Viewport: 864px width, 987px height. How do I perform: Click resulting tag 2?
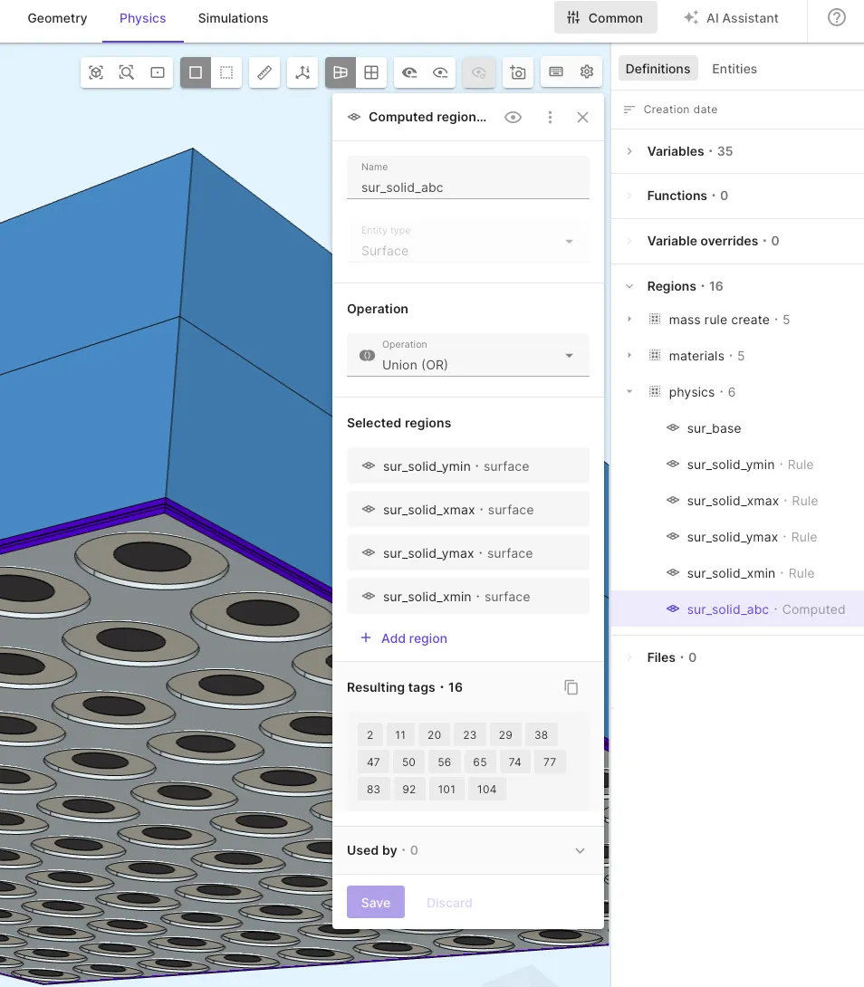pyautogui.click(x=370, y=734)
